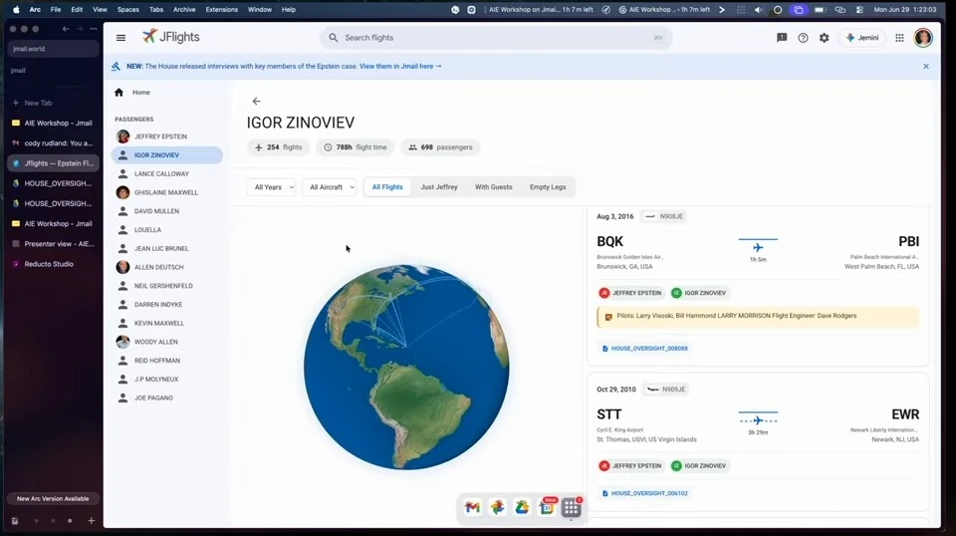Select passenger Kevin Maxwell
956x536 pixels.
click(167, 323)
